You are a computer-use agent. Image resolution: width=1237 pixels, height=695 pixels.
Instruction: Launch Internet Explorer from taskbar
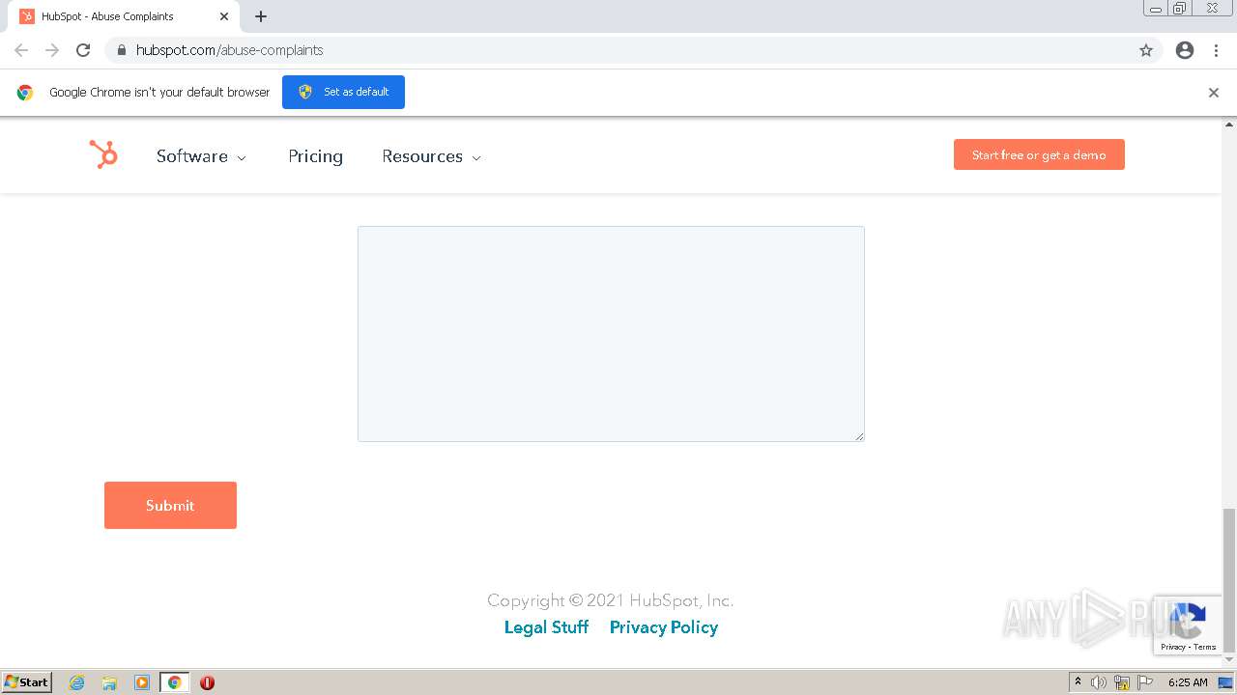[x=76, y=682]
